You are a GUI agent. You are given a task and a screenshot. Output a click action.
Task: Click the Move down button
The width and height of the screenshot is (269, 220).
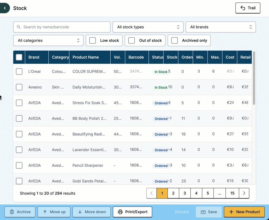tap(92, 212)
